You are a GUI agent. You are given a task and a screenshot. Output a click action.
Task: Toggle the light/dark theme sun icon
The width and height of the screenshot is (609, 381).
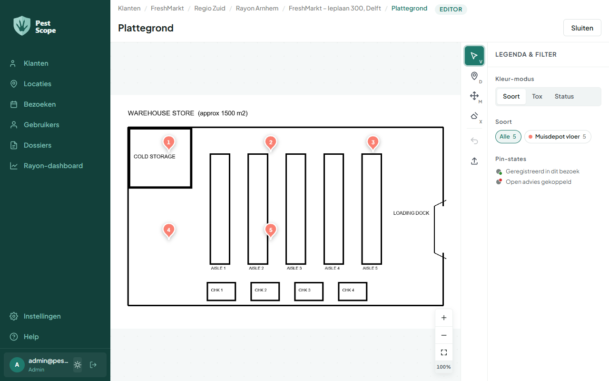pyautogui.click(x=78, y=365)
